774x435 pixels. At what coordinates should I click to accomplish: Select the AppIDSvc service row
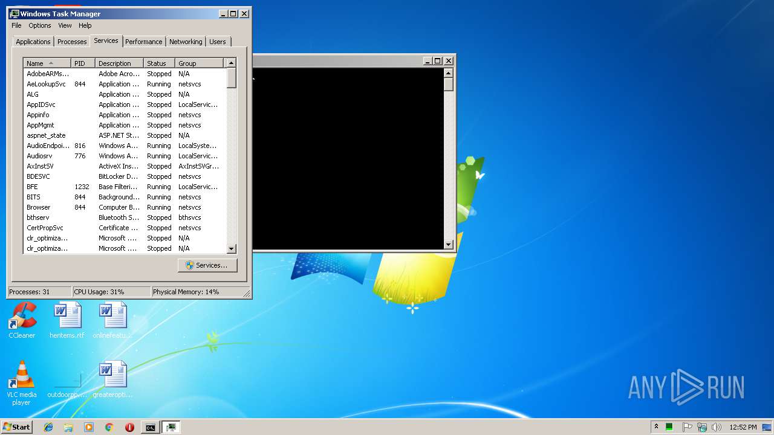pos(124,105)
